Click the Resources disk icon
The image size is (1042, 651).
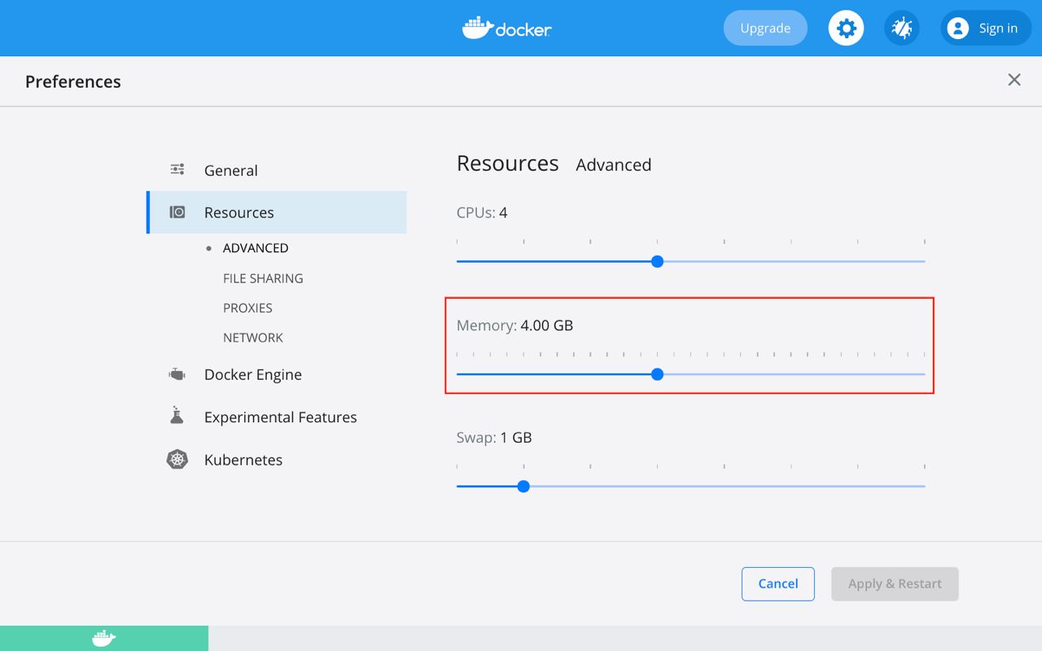click(177, 212)
